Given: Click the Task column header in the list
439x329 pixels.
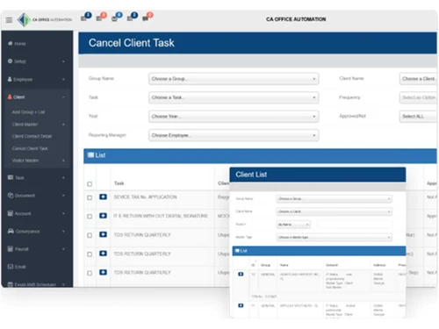Looking at the screenshot, I should [119, 183].
